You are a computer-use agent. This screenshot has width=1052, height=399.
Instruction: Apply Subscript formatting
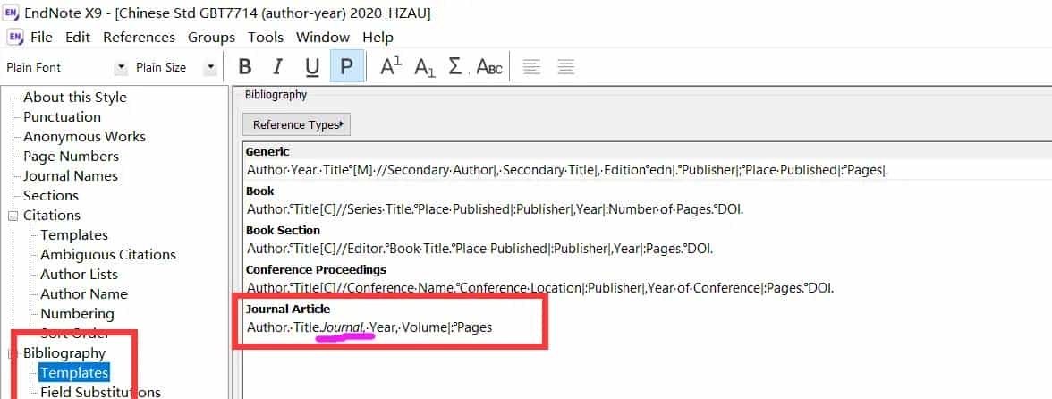(425, 66)
